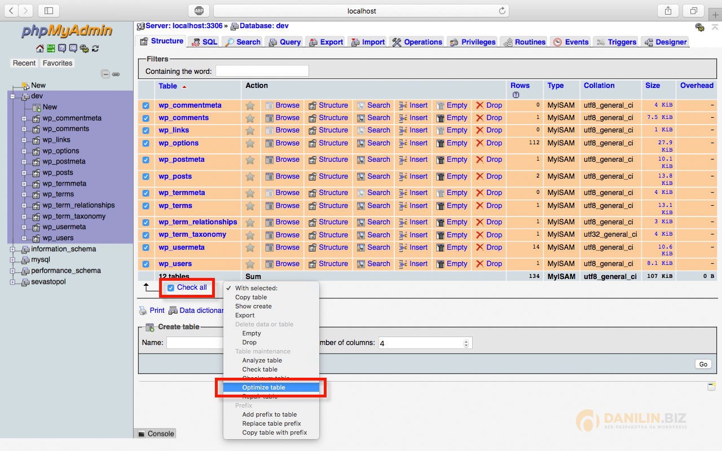
Task: Click the Safari address bar showing localhost
Action: 361,11
